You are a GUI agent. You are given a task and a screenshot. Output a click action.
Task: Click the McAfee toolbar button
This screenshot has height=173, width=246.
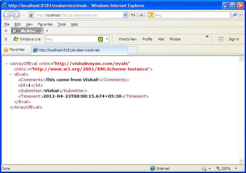coord(27,31)
